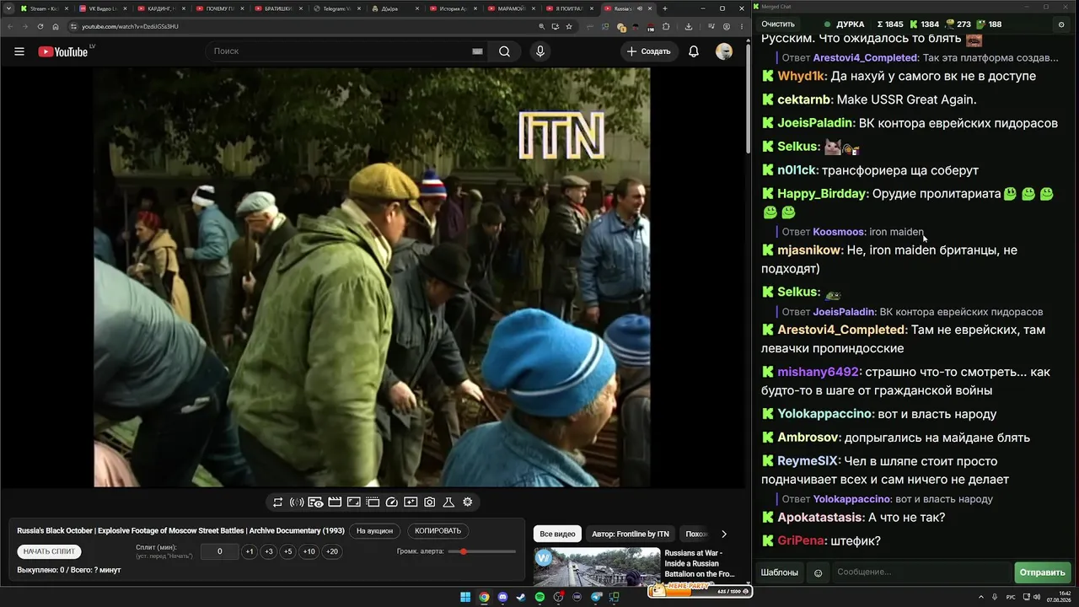This screenshot has width=1079, height=607.
Task: Mute the Russia's tab audio icon
Action: (x=640, y=8)
